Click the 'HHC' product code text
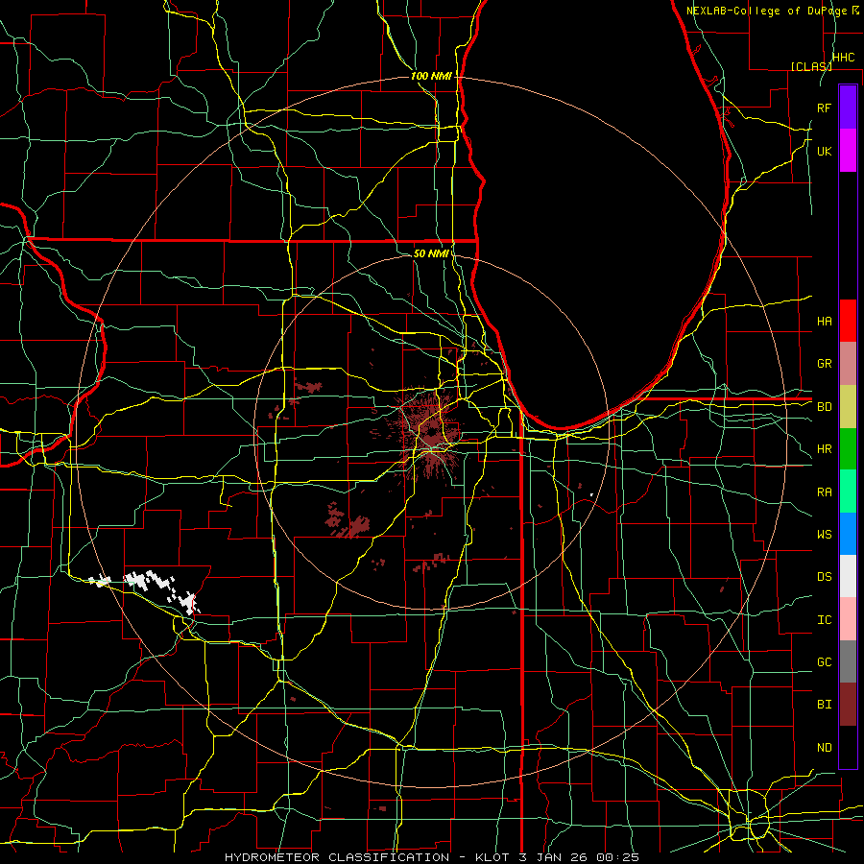Screen dimensions: 864x864 pyautogui.click(x=843, y=58)
